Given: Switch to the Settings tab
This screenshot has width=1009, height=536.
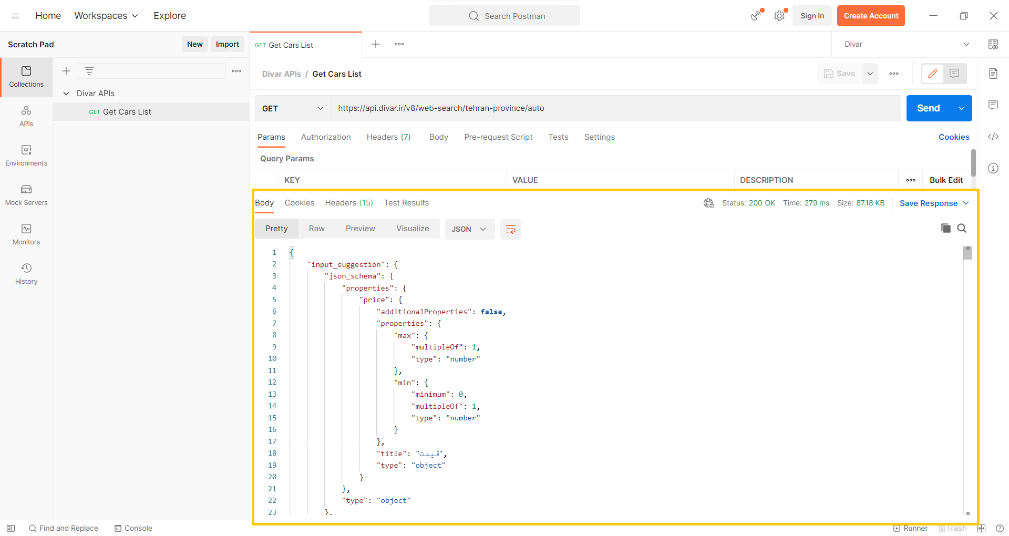Looking at the screenshot, I should pyautogui.click(x=600, y=137).
